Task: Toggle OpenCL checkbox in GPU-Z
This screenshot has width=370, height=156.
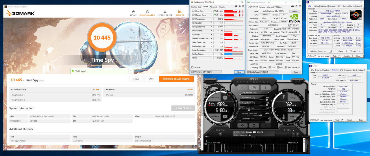Action: [260, 67]
